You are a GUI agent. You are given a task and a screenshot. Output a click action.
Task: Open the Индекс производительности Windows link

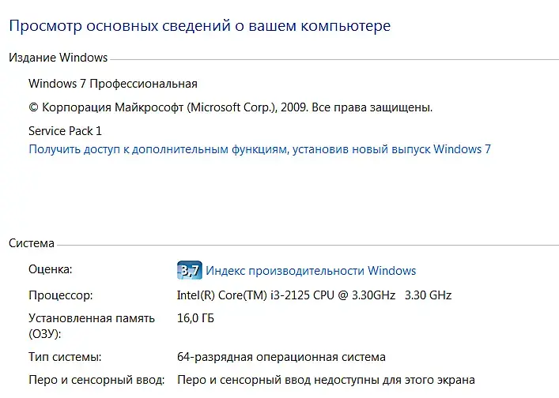tap(311, 271)
